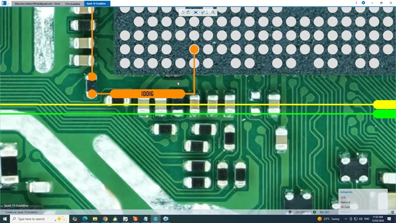Open the three-dot options menu

tap(357, 3)
